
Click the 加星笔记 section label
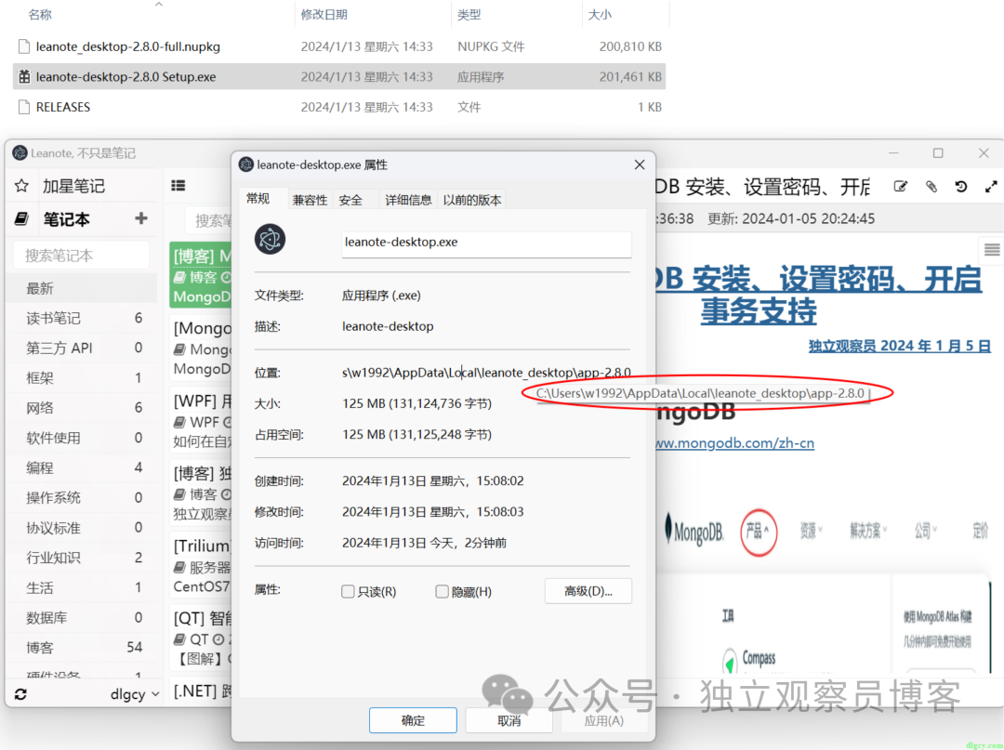point(73,186)
